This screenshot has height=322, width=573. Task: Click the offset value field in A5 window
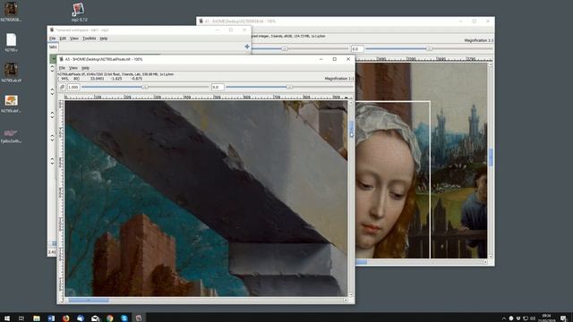(218, 87)
